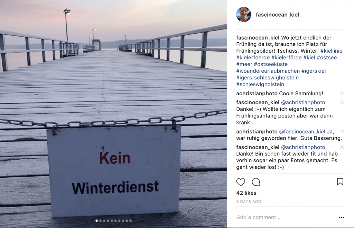Open the #ostsee hashtag
This screenshot has height=228, width=354.
(x=327, y=58)
